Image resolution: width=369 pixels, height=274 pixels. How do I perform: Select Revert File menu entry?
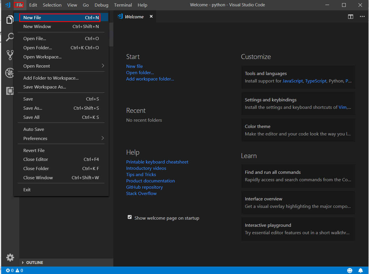click(x=61, y=150)
